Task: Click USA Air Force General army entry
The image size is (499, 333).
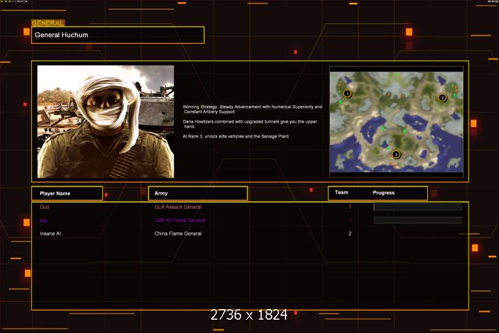Action: 180,220
